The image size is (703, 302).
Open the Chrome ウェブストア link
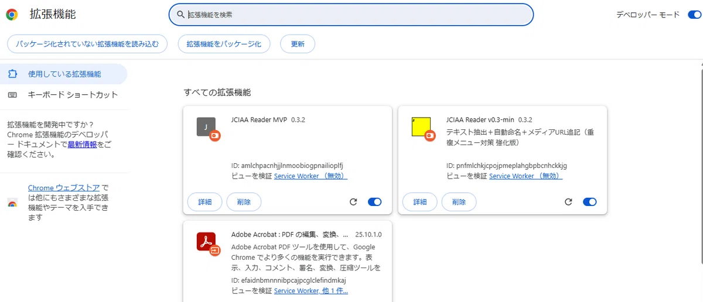[64, 188]
